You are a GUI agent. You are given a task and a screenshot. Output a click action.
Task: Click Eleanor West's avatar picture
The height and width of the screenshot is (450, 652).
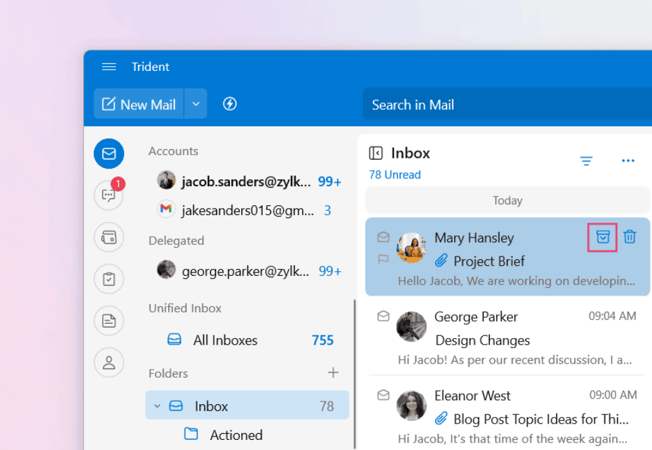pos(411,405)
